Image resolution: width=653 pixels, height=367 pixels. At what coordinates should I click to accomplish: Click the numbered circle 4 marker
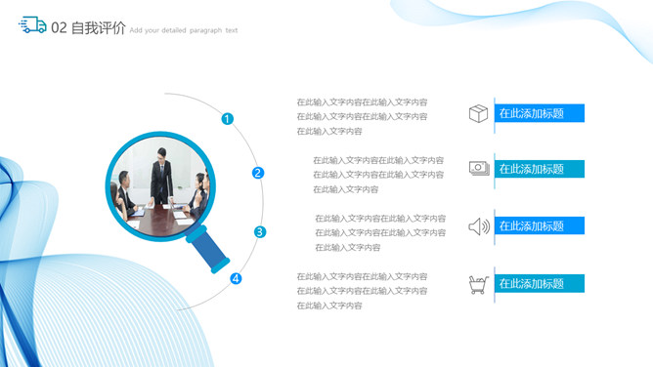pyautogui.click(x=236, y=278)
